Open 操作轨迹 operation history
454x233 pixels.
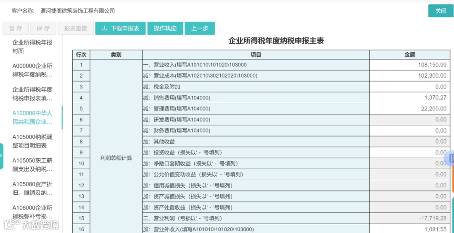click(165, 28)
